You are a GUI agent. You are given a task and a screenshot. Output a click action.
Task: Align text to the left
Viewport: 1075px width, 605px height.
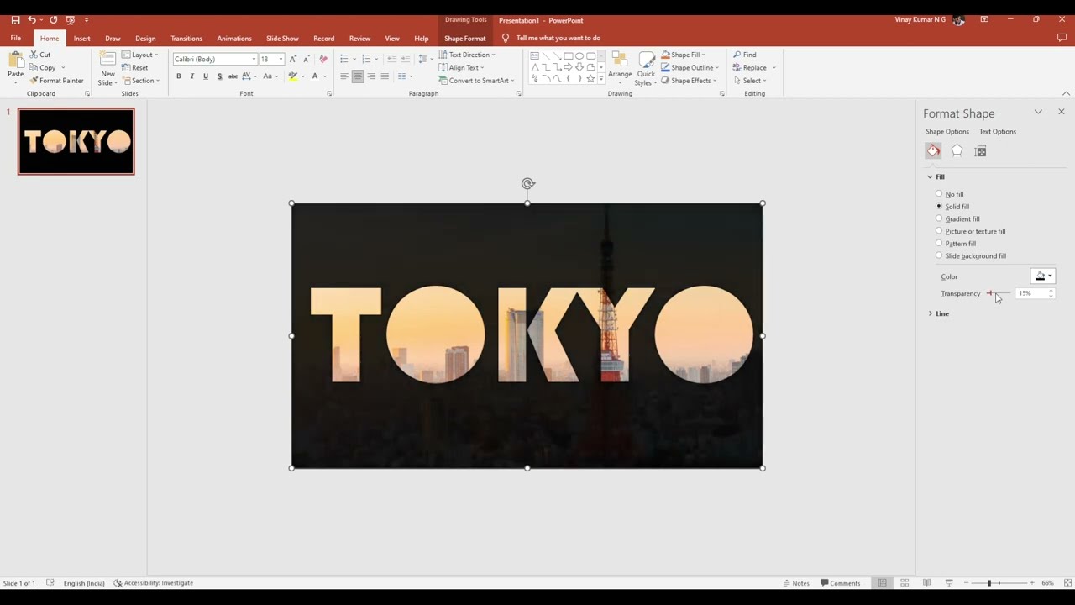pos(344,76)
